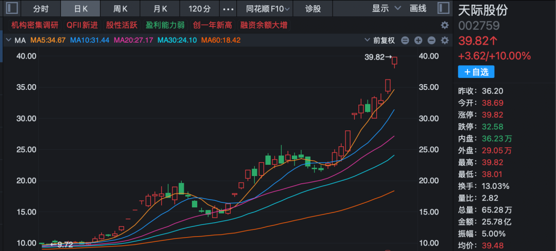Open the three-dots more periods menu
The width and height of the screenshot is (556, 251).
[x=228, y=9]
